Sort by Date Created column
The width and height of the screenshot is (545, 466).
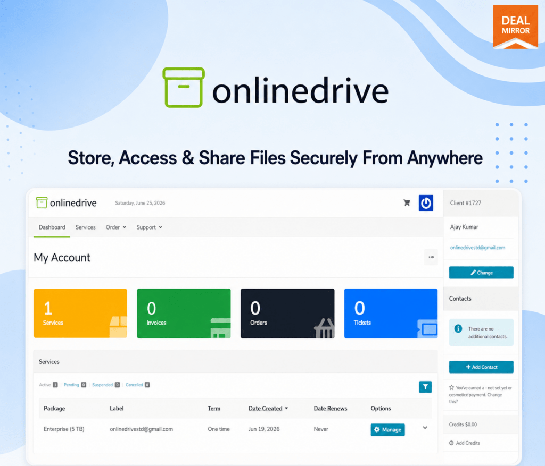tap(268, 409)
